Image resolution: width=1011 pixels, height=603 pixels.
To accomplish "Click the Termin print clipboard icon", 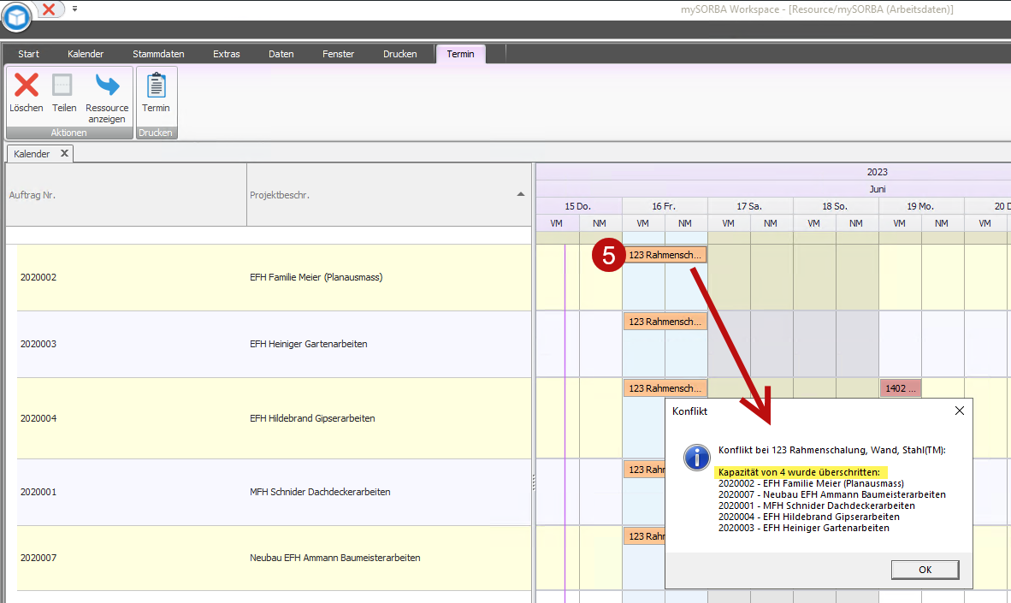I will tap(156, 85).
